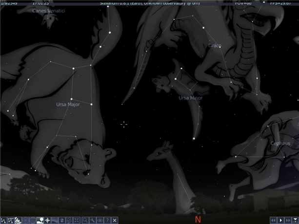Screen dimensions: 299x224
Task: Toggle constellation names labels
Action: pyautogui.click(x=11, y=221)
